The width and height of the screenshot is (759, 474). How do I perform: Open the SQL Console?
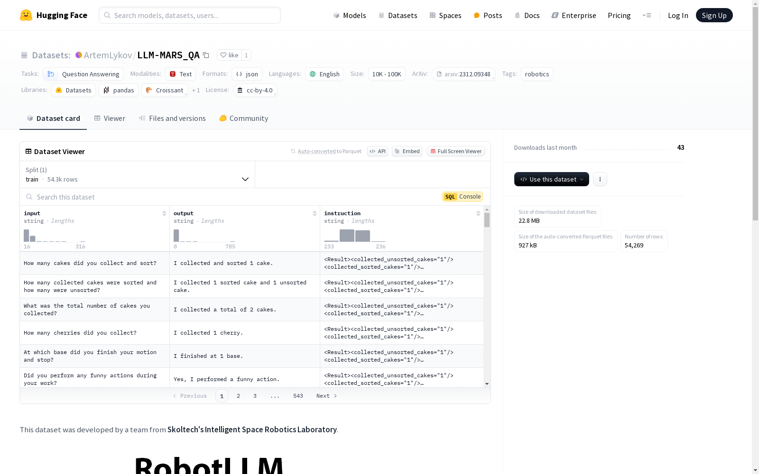click(463, 197)
